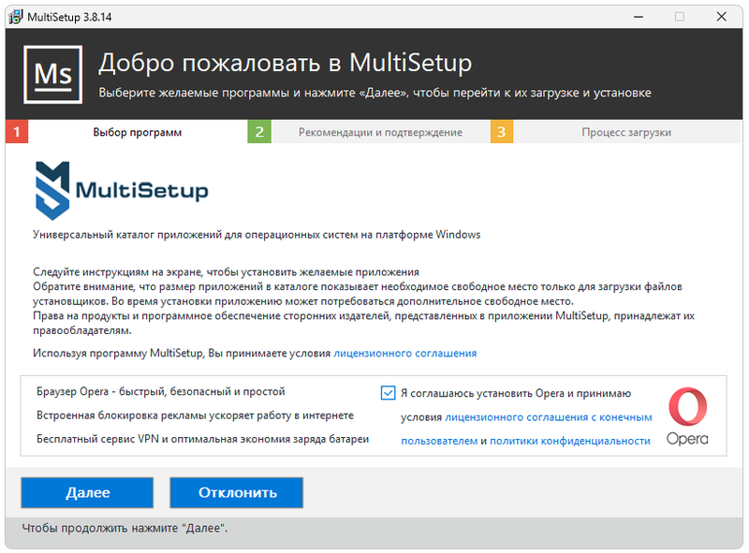
Task: Click the 'Выберите желаемые программы' subtitle
Action: coord(375,93)
